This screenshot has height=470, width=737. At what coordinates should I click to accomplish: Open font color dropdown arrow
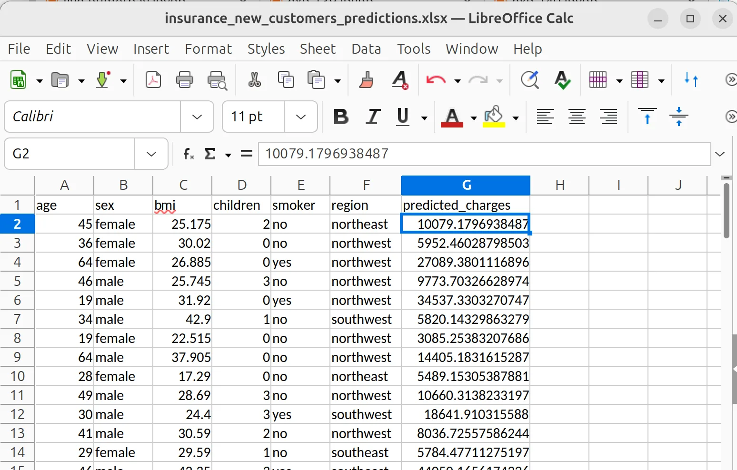click(x=474, y=117)
